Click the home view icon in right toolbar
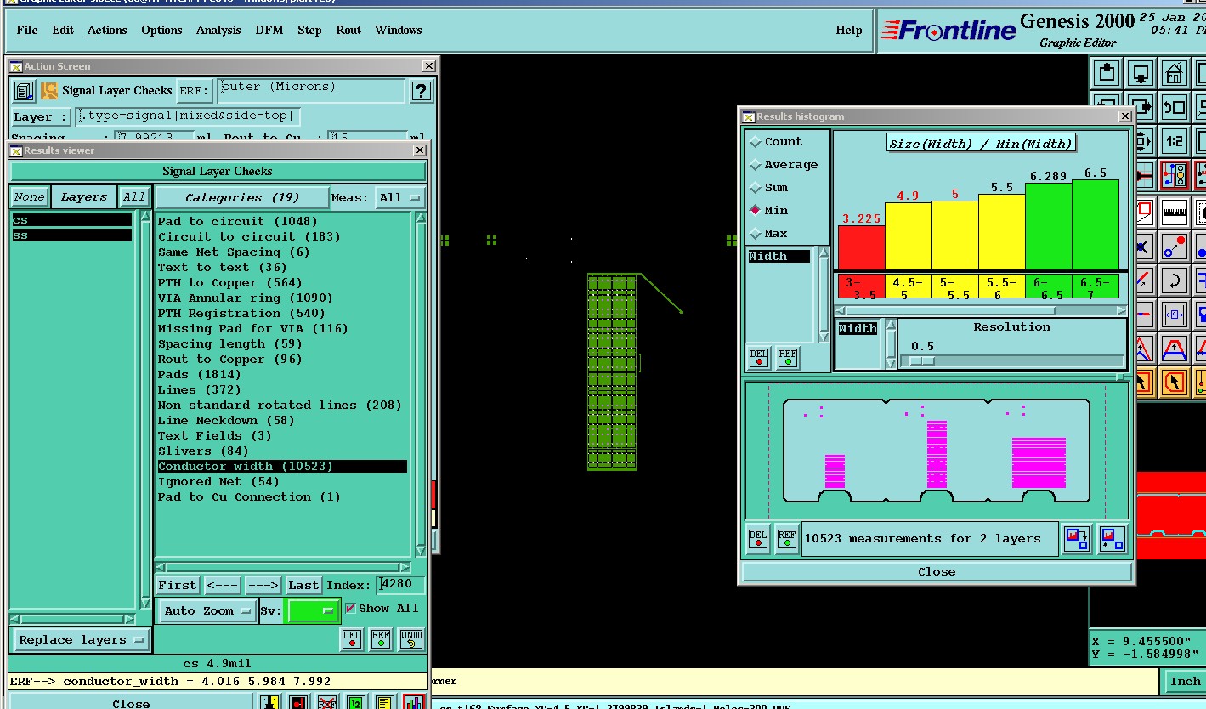This screenshot has width=1206, height=709. (x=1175, y=72)
